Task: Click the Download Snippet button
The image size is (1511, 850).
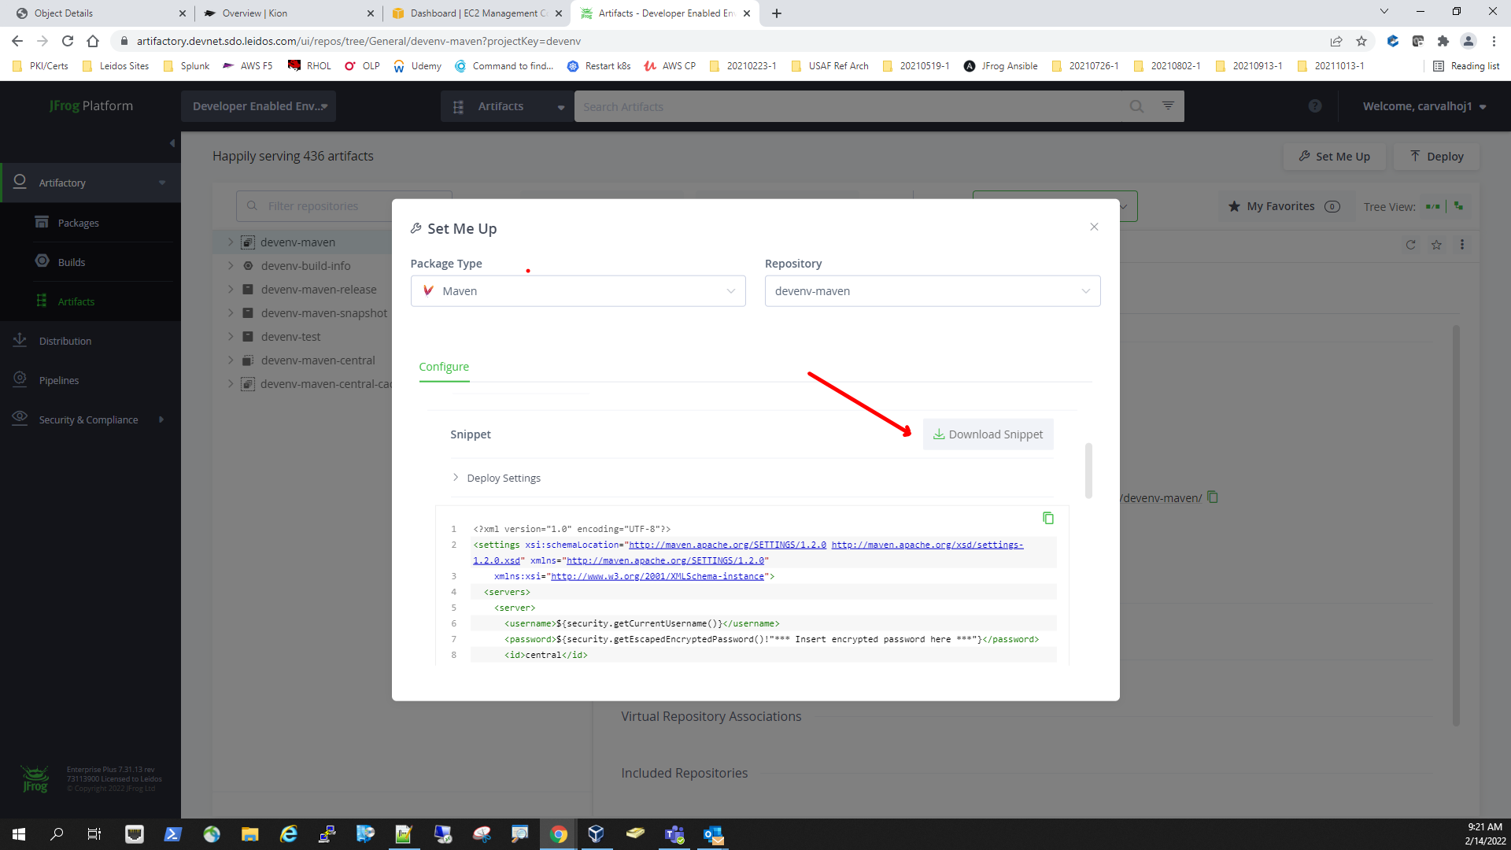Action: (x=988, y=434)
